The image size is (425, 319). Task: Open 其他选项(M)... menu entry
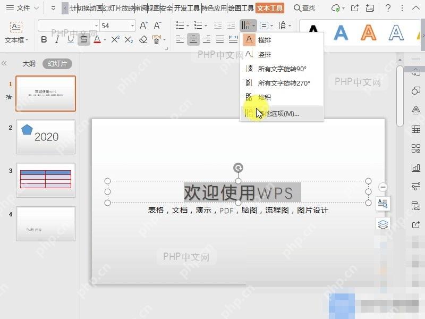[x=282, y=113]
